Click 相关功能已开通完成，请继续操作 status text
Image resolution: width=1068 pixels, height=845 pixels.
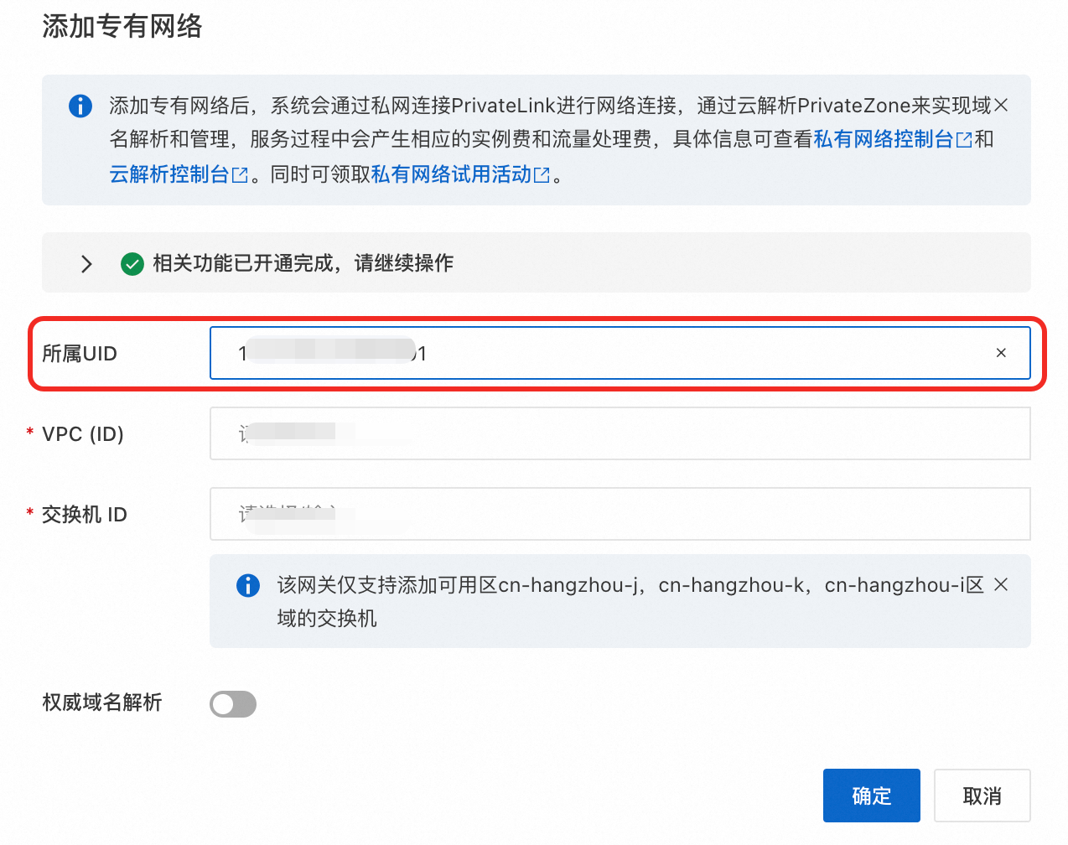[303, 263]
